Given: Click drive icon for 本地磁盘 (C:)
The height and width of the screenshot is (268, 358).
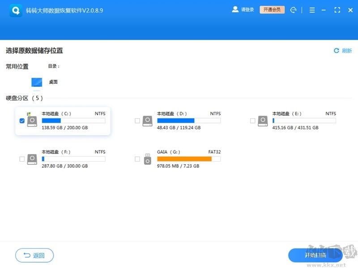Looking at the screenshot, I should (x=30, y=120).
